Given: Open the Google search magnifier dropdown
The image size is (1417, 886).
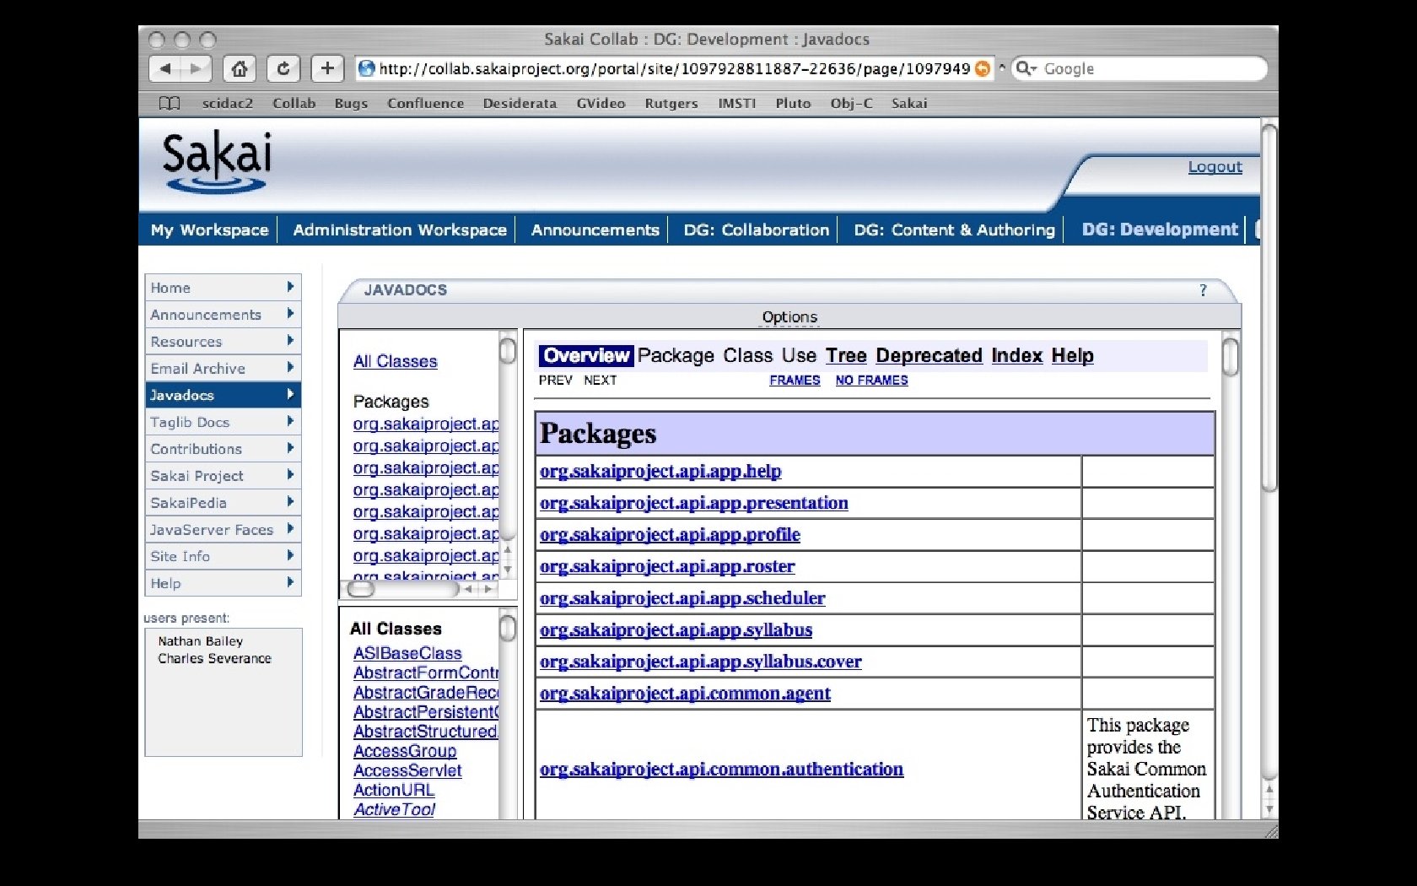Looking at the screenshot, I should [1026, 68].
